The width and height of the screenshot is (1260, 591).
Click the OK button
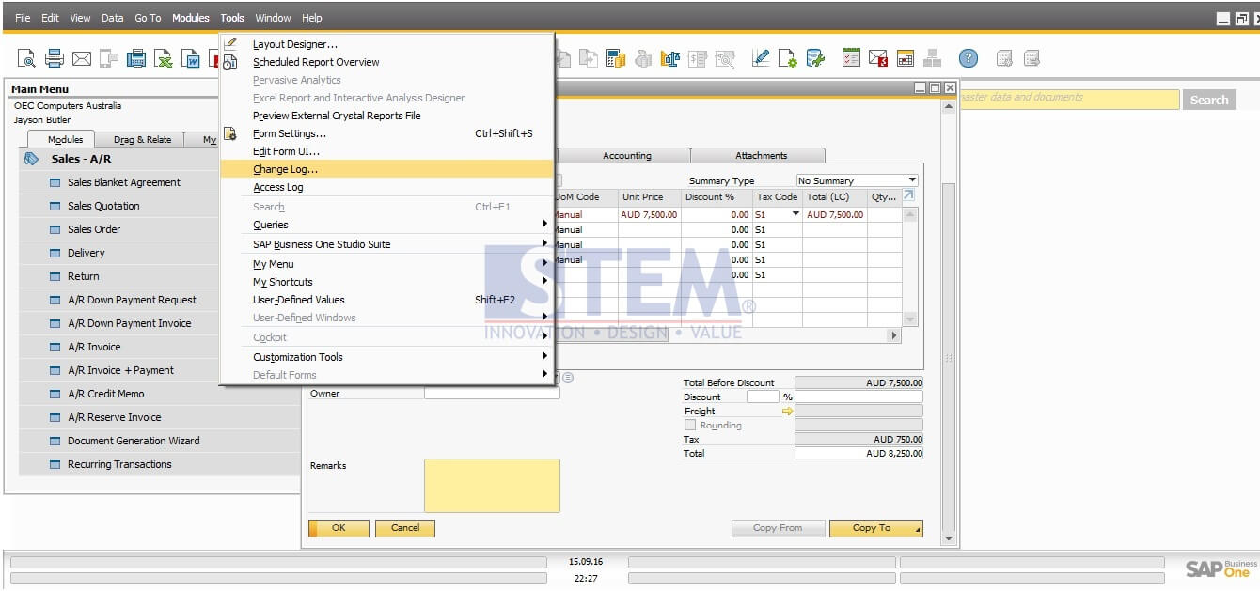point(339,528)
